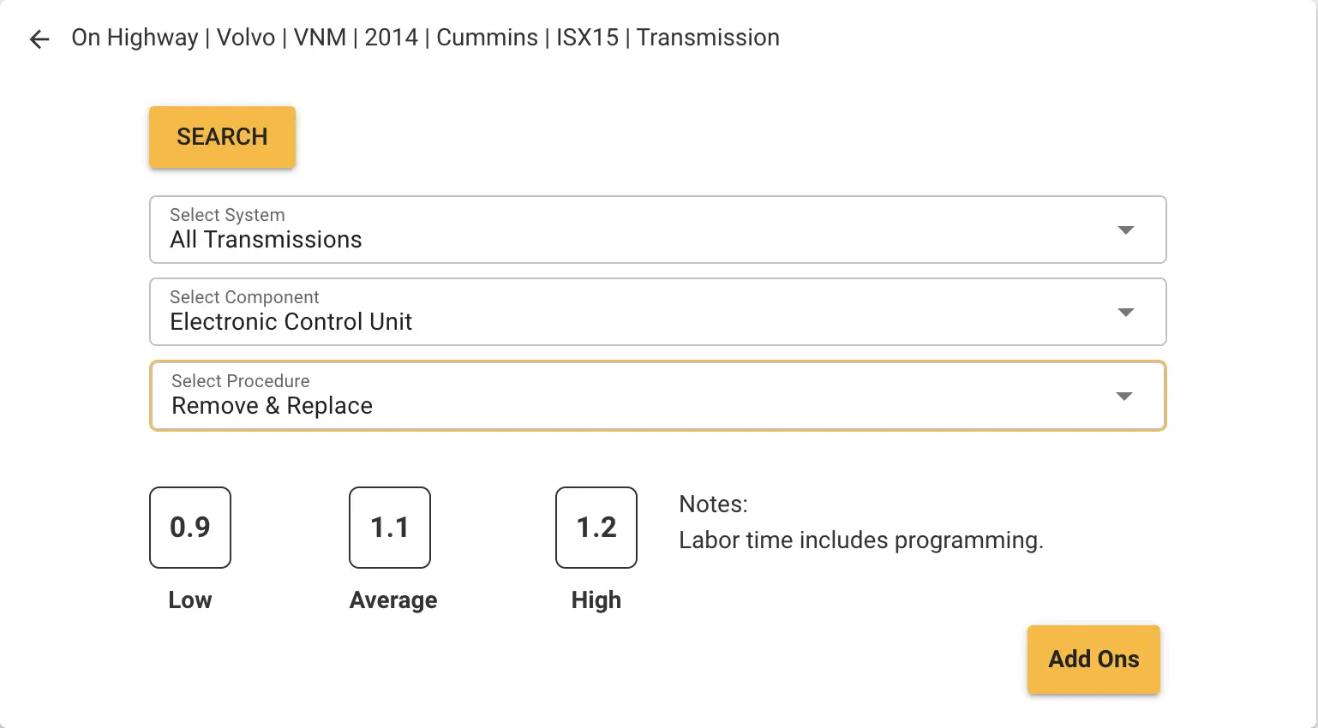Click the Select System field label
1318x728 pixels.
[x=227, y=215]
